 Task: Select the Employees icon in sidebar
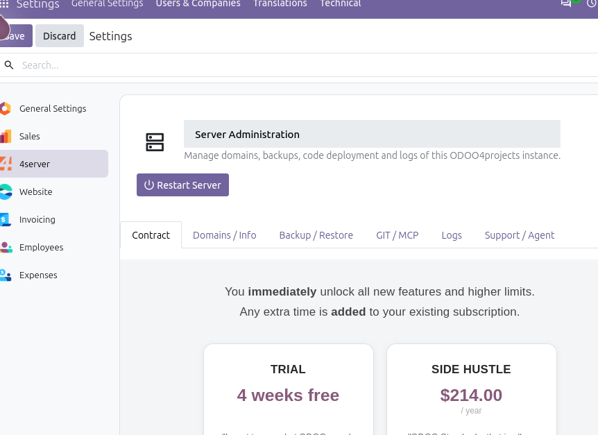pos(6,248)
